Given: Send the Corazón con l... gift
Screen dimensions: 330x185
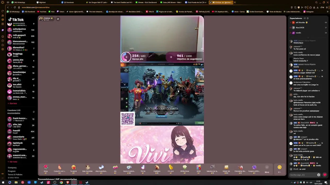Looking at the screenshot, I should (x=60, y=169).
